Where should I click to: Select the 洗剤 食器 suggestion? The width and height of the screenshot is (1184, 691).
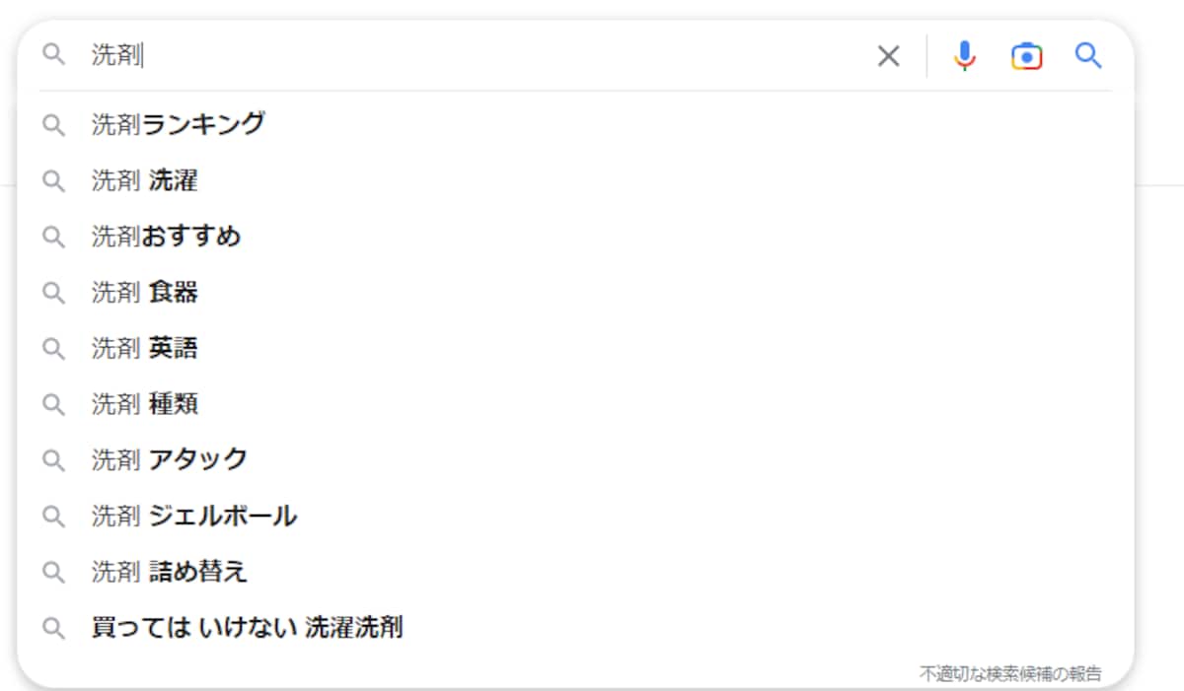575,293
